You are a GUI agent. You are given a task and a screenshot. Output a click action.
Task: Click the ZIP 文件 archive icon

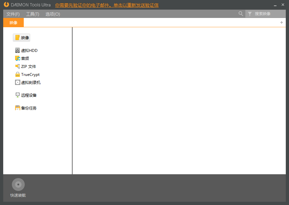coord(18,66)
